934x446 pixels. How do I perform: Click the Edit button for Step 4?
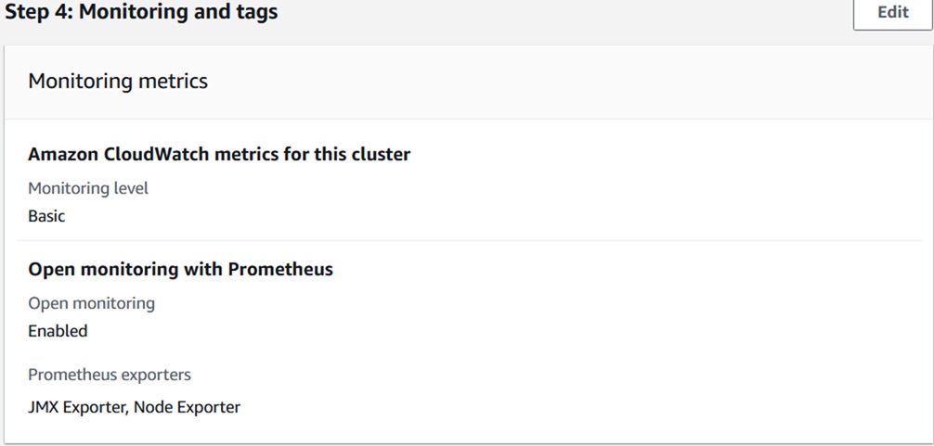tap(892, 13)
